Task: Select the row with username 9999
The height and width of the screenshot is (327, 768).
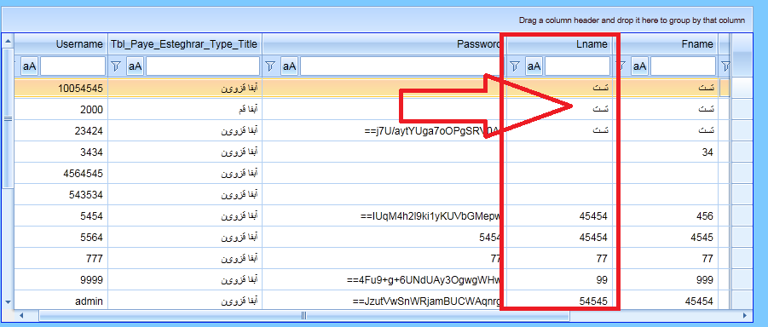Action: (x=372, y=280)
